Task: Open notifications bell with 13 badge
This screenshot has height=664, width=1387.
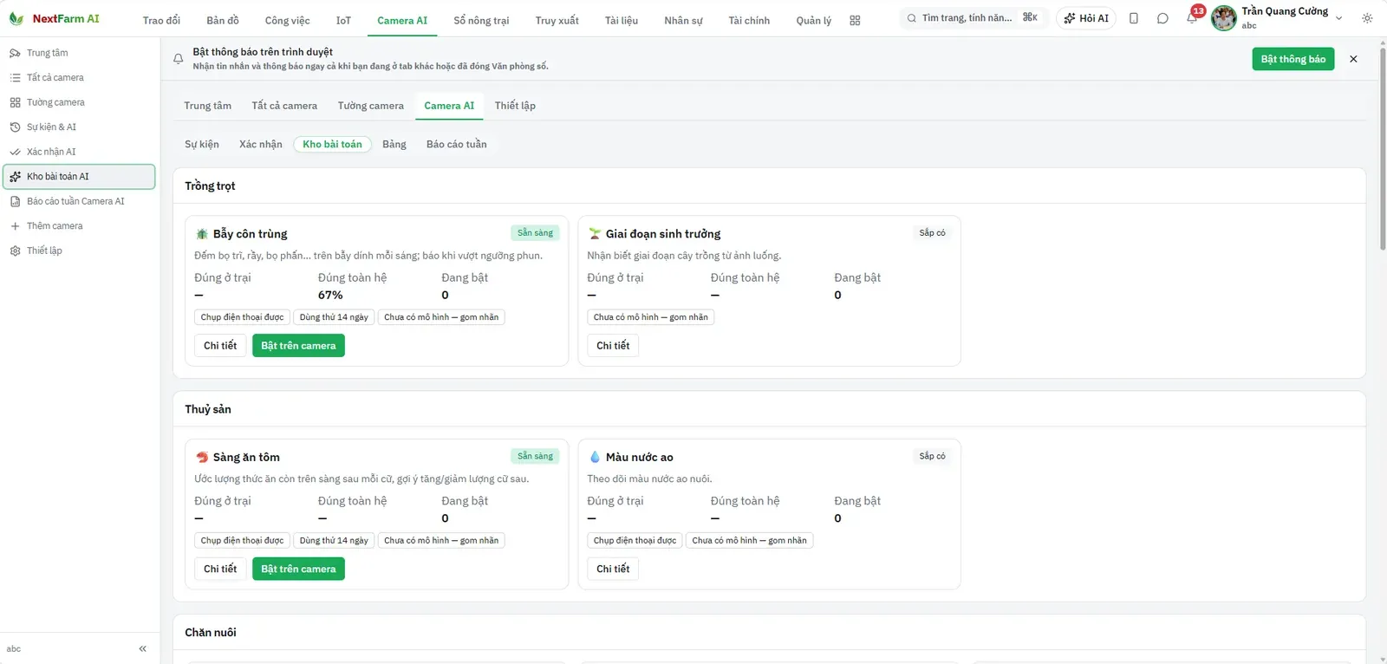Action: click(1193, 17)
